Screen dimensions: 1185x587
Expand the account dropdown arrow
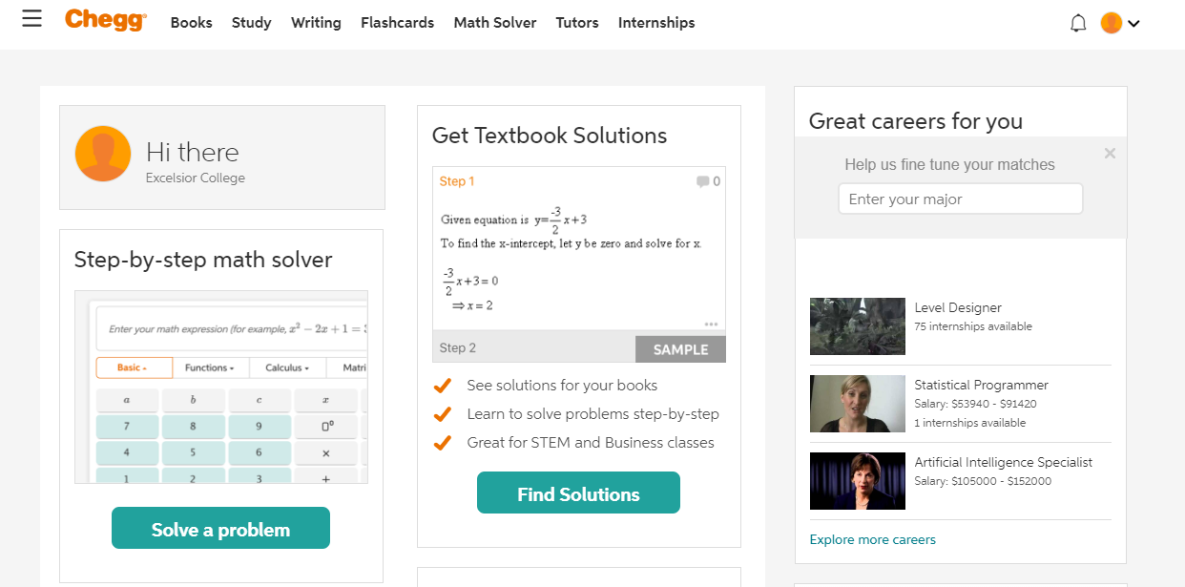[1133, 24]
